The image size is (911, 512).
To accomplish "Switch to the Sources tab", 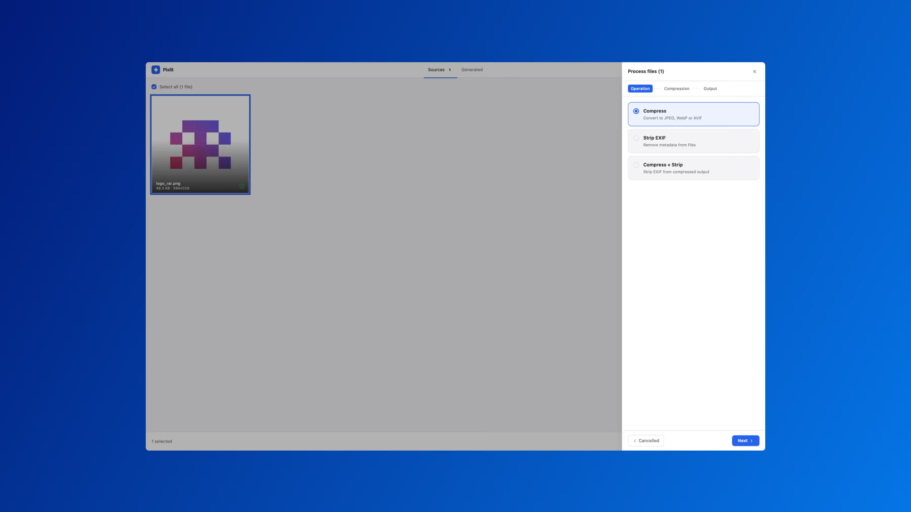I will [x=437, y=70].
